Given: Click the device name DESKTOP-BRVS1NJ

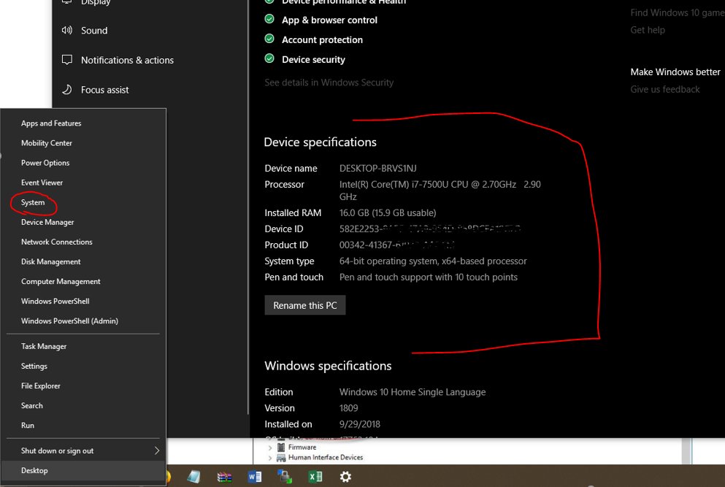Looking at the screenshot, I should (377, 169).
